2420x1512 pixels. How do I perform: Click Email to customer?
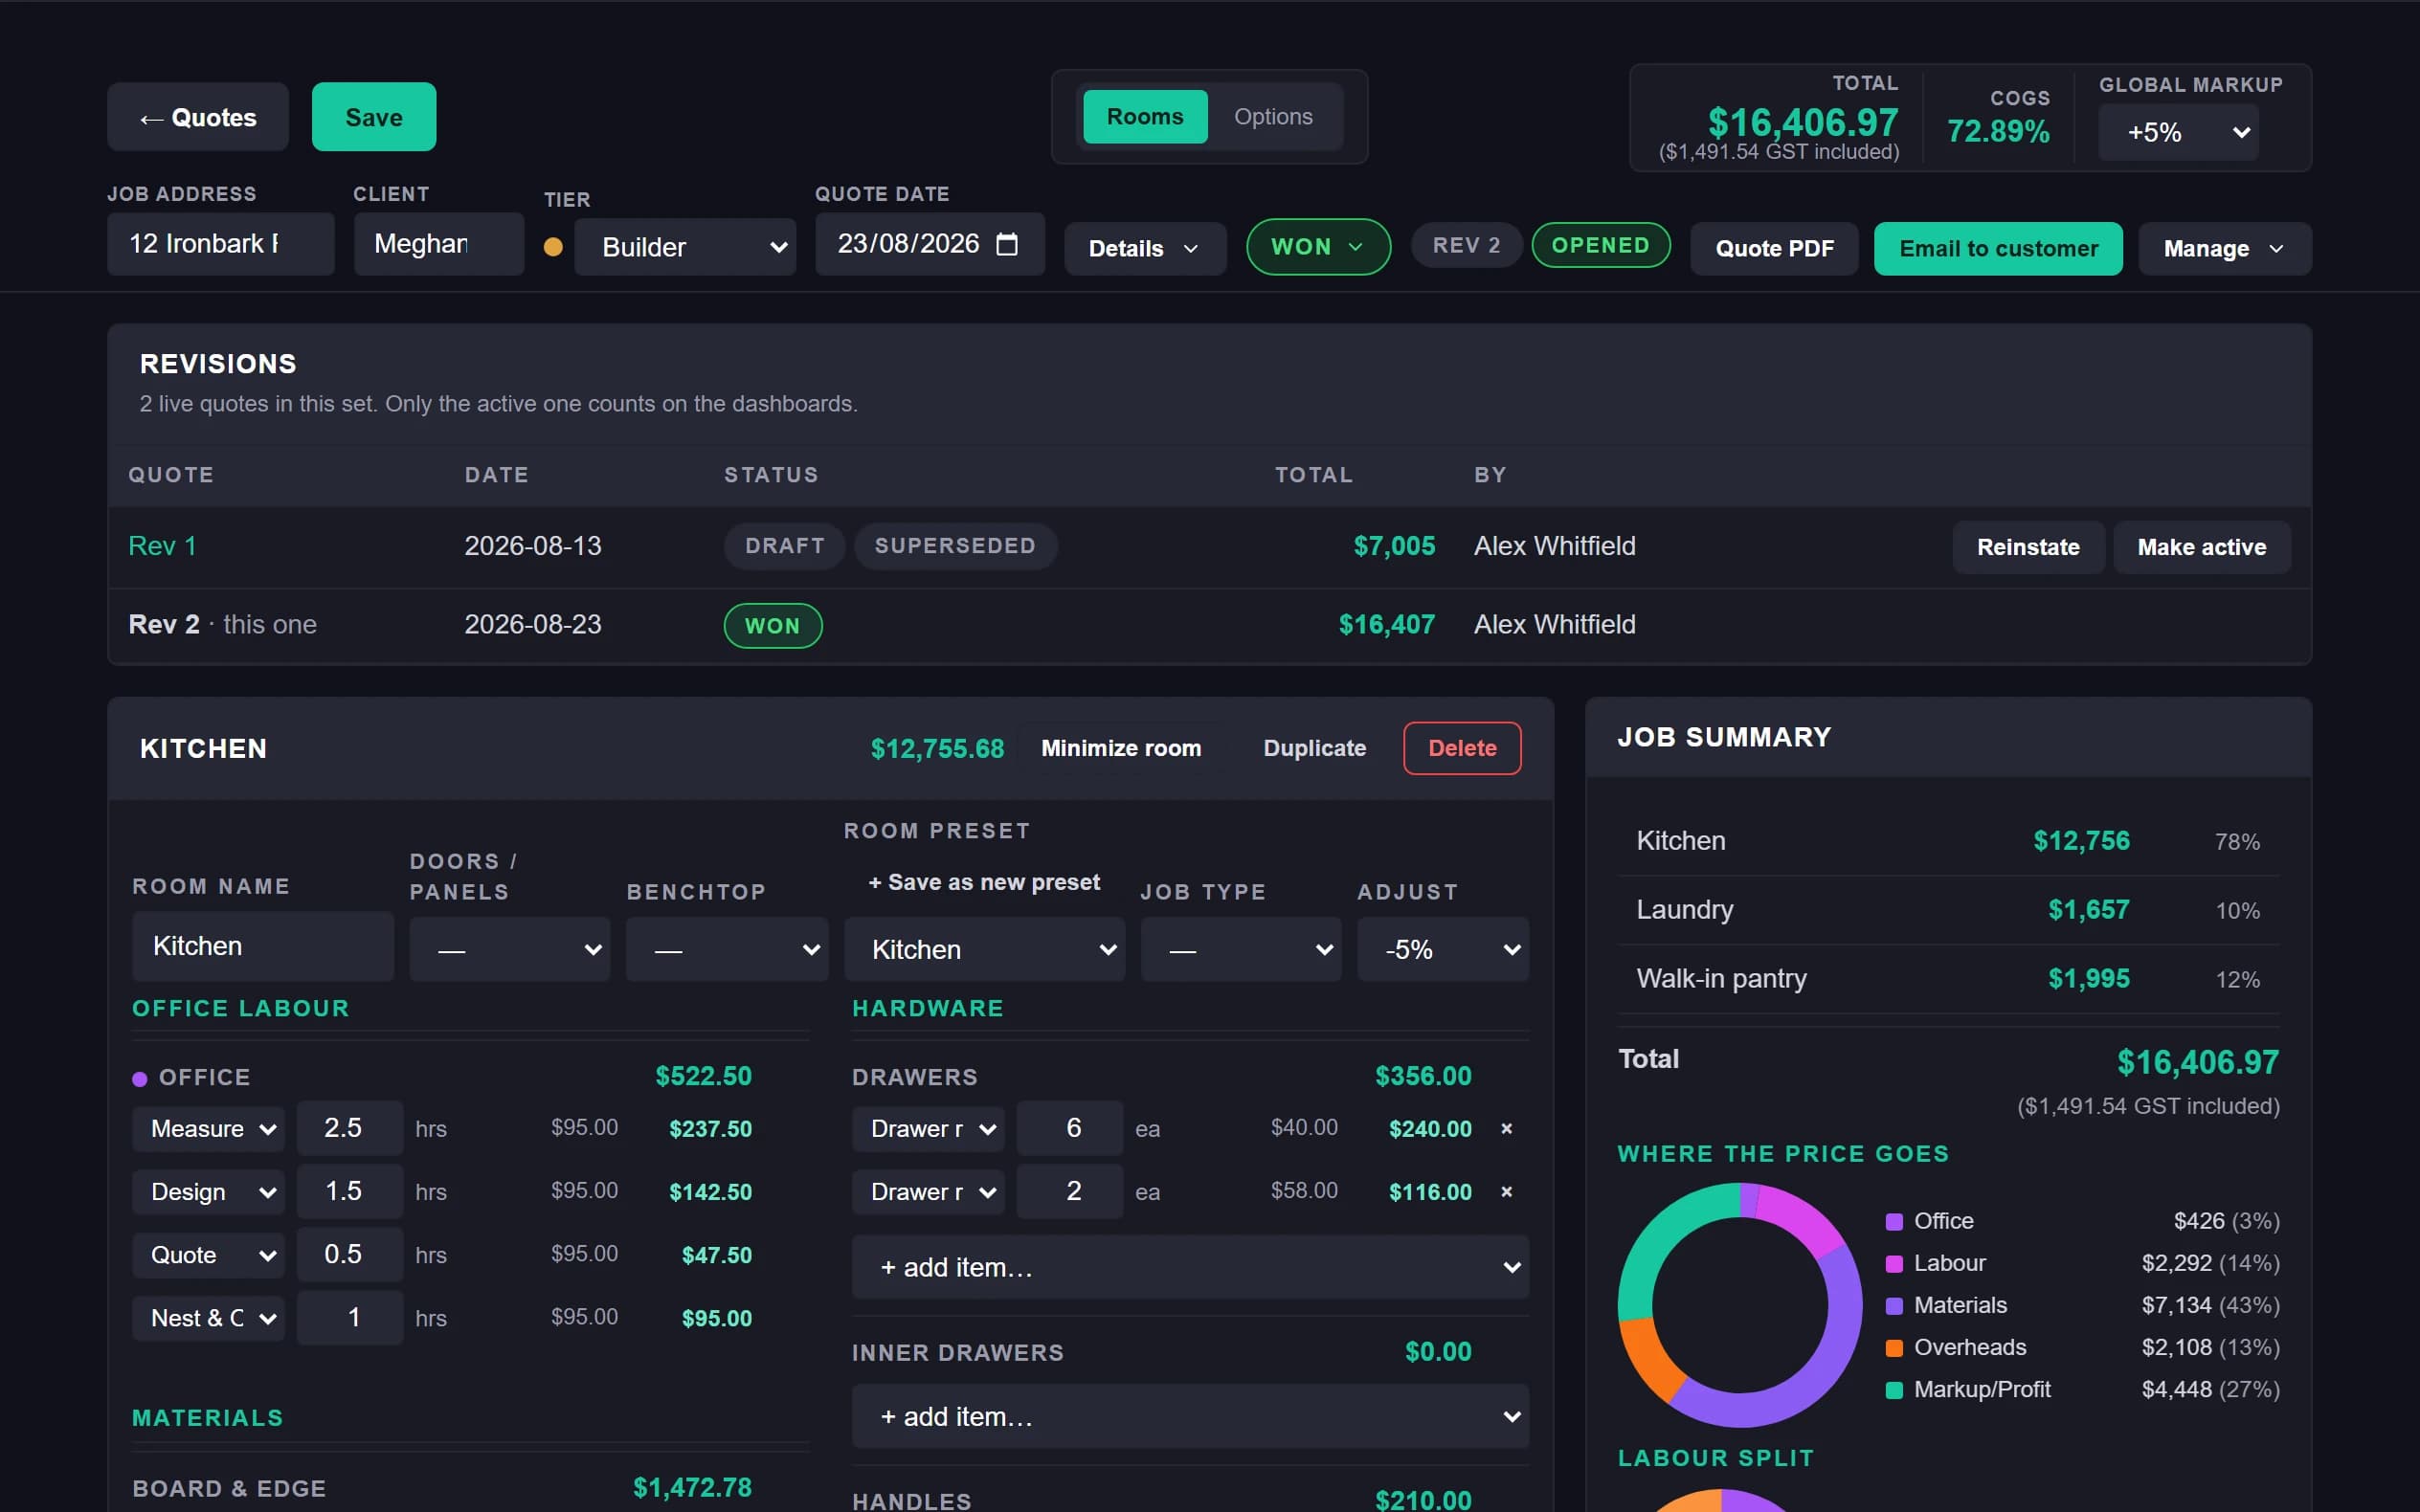point(1997,248)
